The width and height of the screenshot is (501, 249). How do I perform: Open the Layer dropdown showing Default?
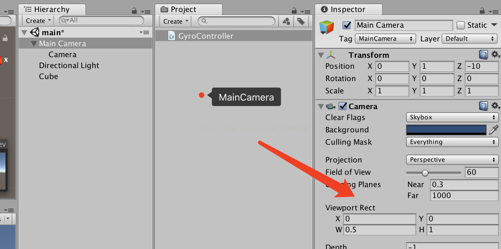click(470, 39)
